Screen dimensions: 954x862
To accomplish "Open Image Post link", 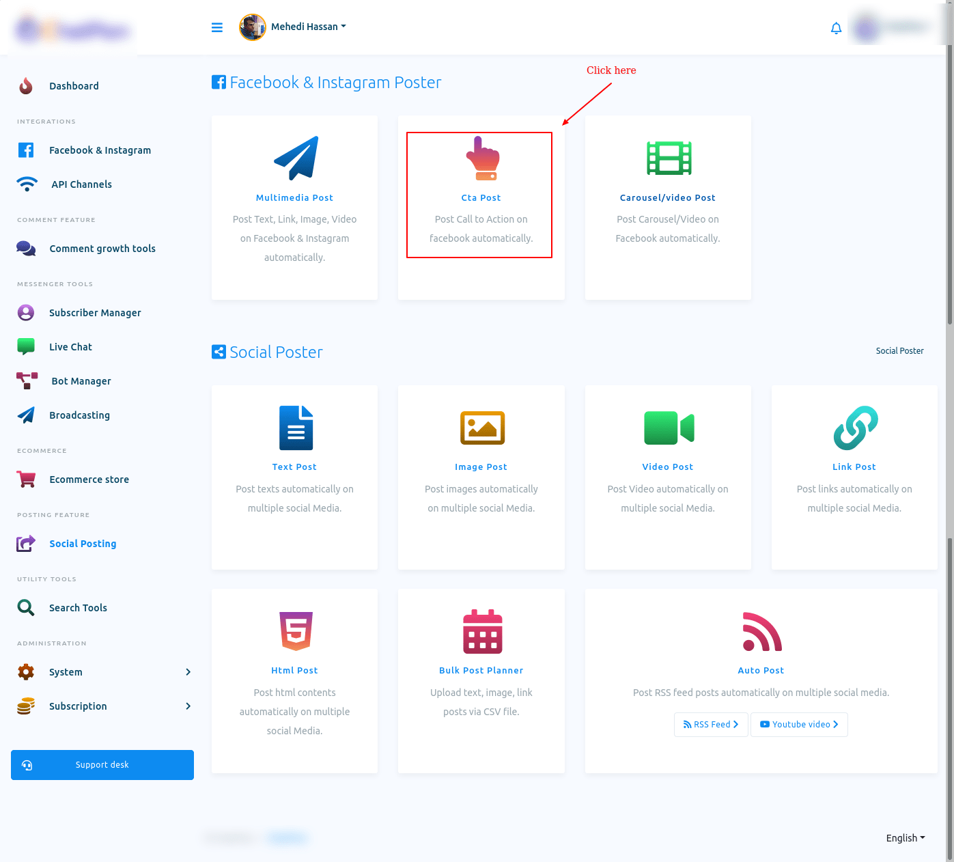I will click(x=481, y=467).
